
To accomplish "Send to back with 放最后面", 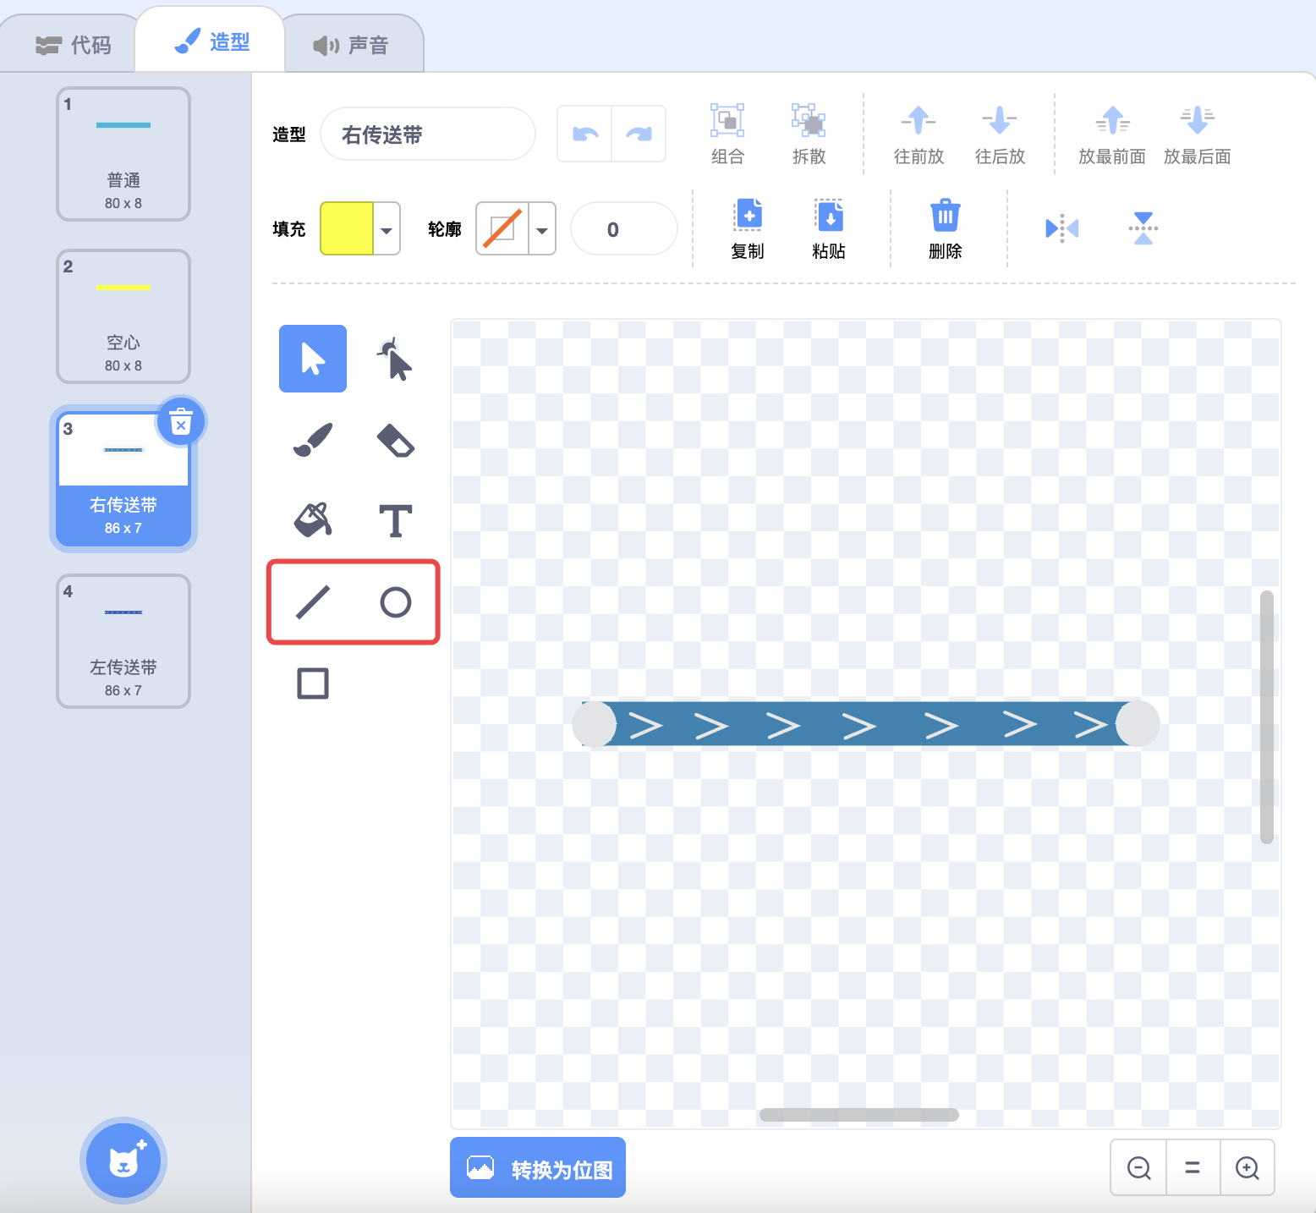I will click(1198, 134).
